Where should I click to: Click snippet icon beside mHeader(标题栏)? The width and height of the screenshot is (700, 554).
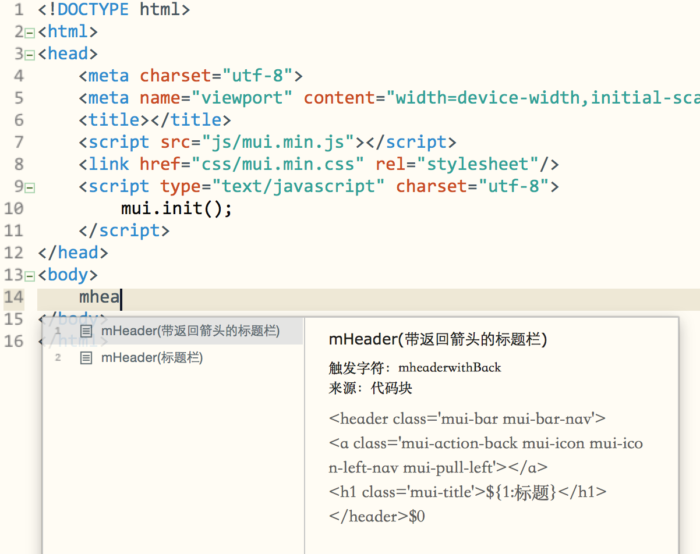point(86,358)
